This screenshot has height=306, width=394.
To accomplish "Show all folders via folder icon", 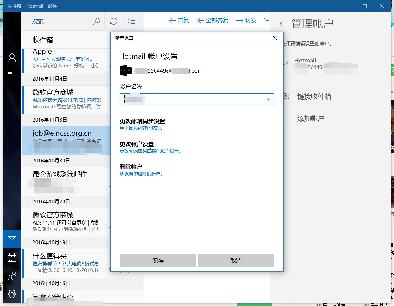I will (12, 76).
